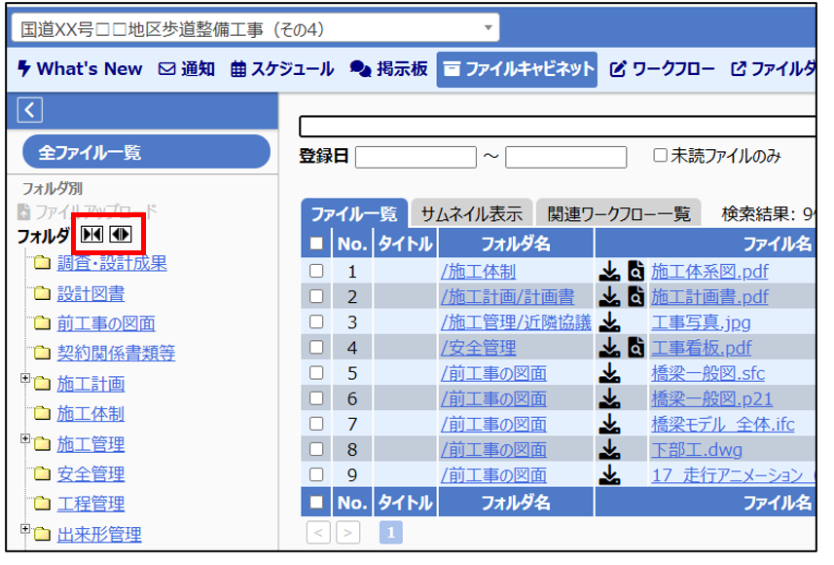Enable the 未読ファイルのみ checkbox
The height and width of the screenshot is (565, 834).
point(660,156)
